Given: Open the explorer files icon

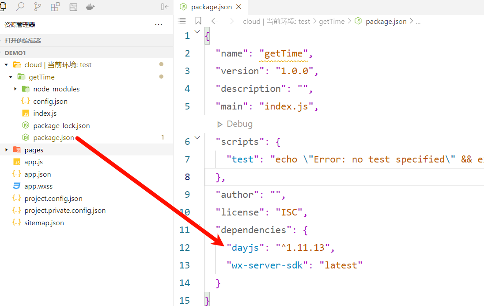Looking at the screenshot, I should tap(3, 7).
